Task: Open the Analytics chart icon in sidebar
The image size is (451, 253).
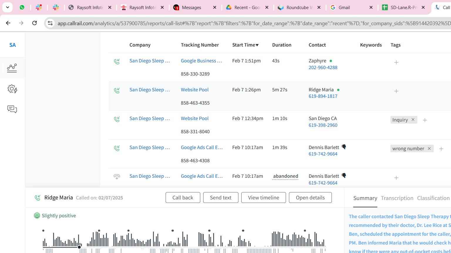Action: (x=12, y=68)
